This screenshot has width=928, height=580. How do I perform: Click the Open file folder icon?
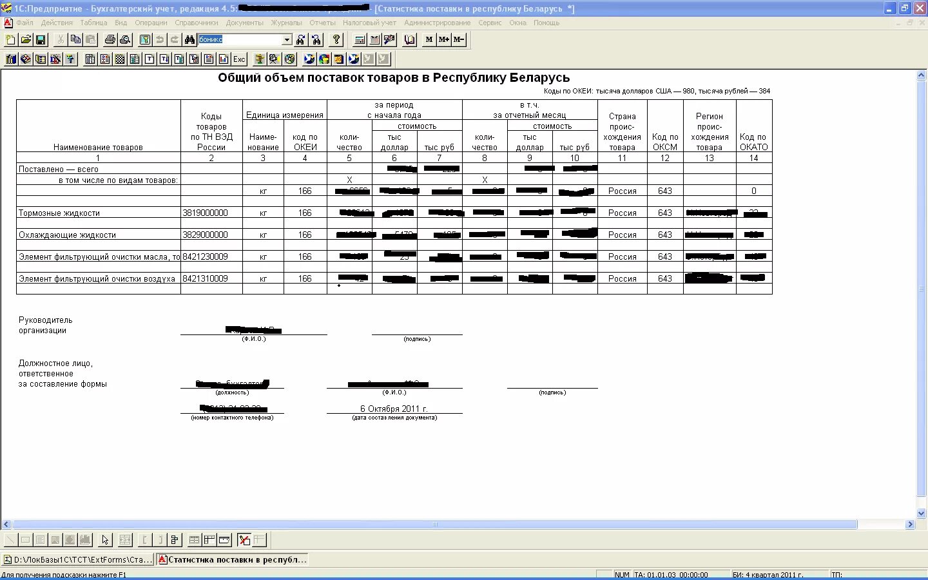coord(26,39)
